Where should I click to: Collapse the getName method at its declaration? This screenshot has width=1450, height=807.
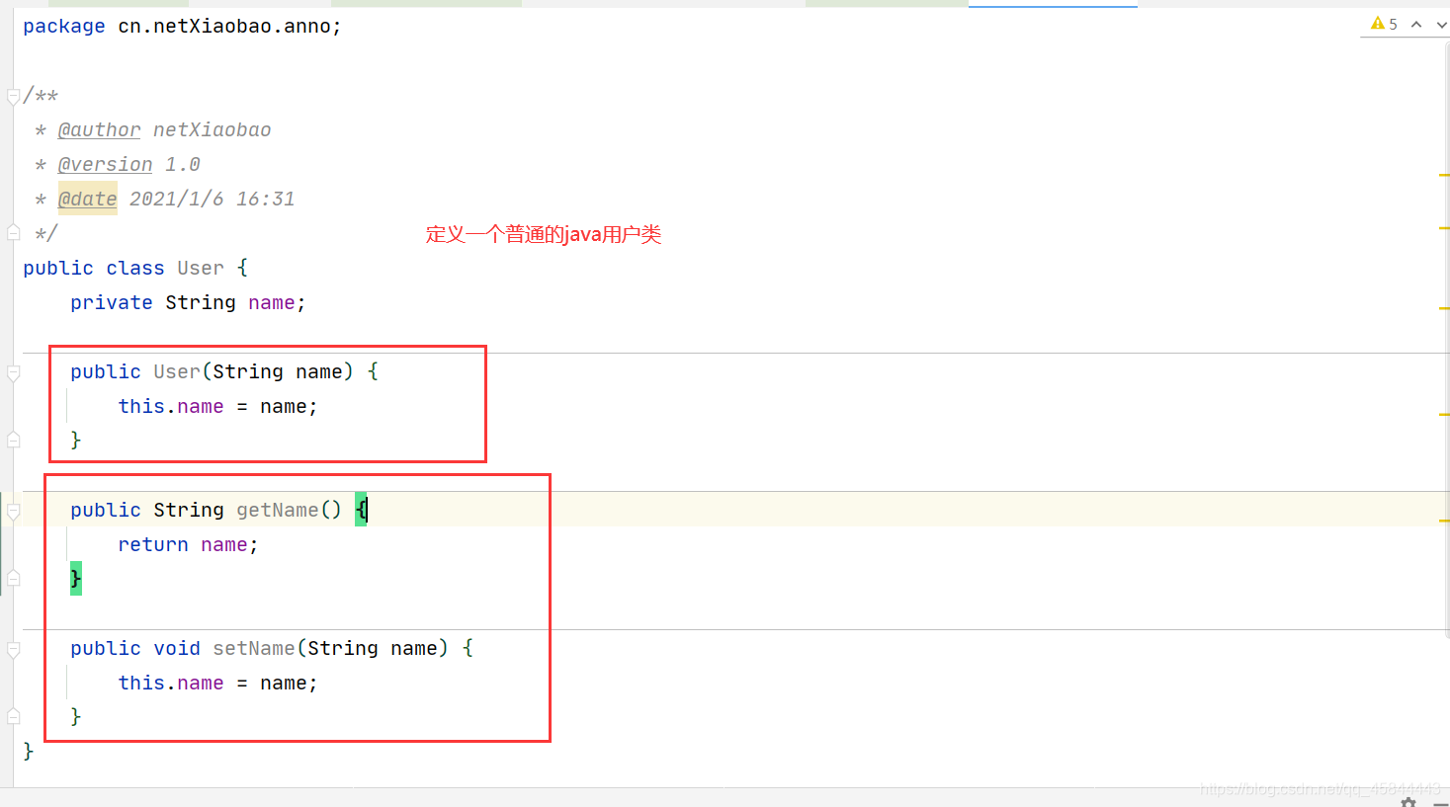point(13,511)
